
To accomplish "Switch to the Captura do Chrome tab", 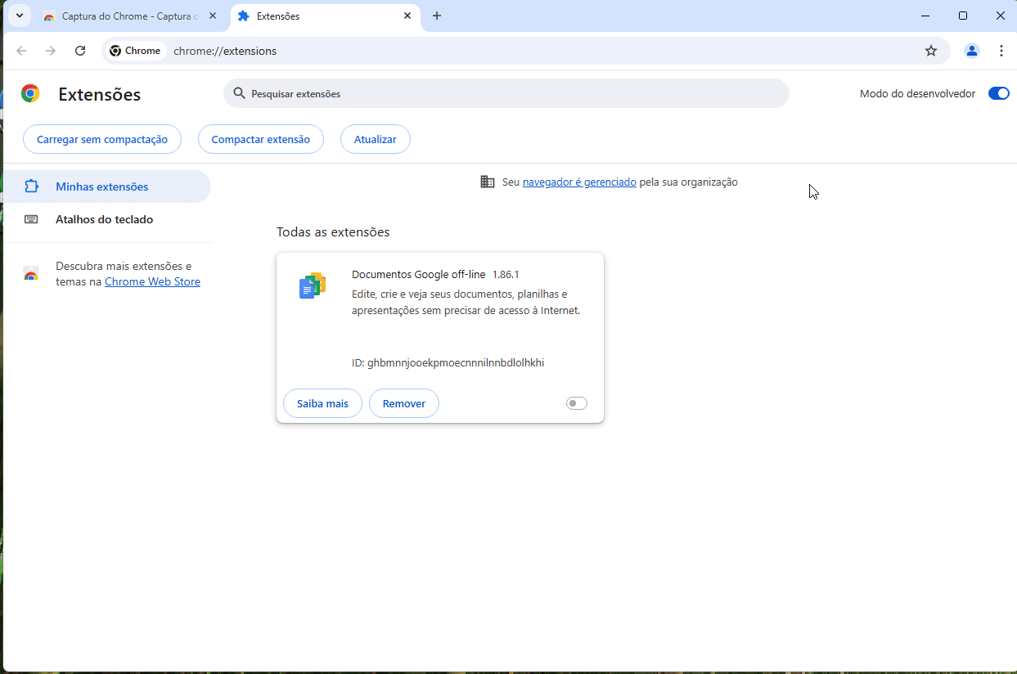I will [131, 16].
